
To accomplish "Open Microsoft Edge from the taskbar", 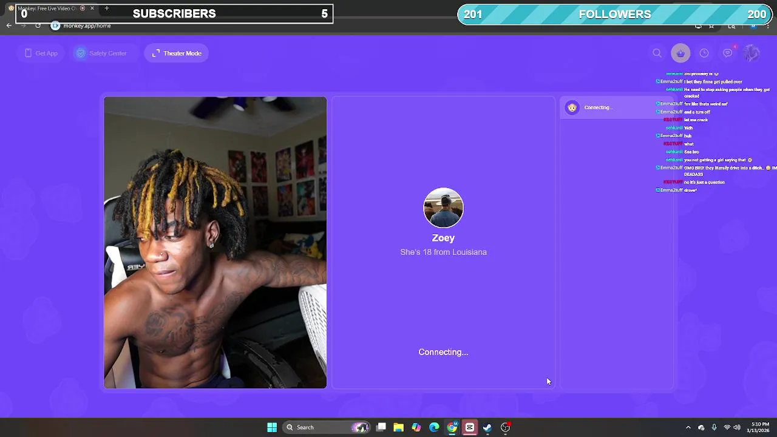I will coord(434,427).
